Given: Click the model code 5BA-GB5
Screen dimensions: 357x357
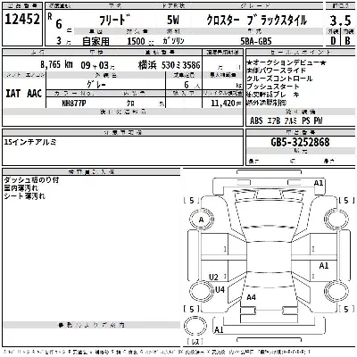Looking at the screenshot, I should tap(256, 41).
